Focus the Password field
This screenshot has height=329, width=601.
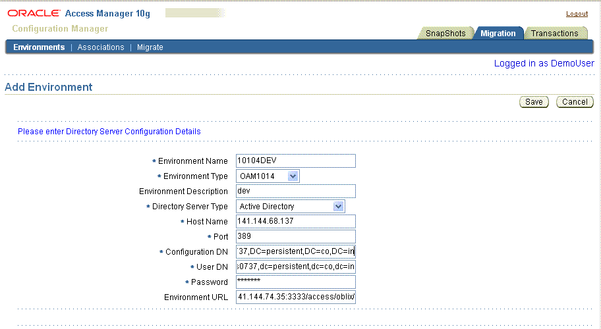(x=295, y=282)
